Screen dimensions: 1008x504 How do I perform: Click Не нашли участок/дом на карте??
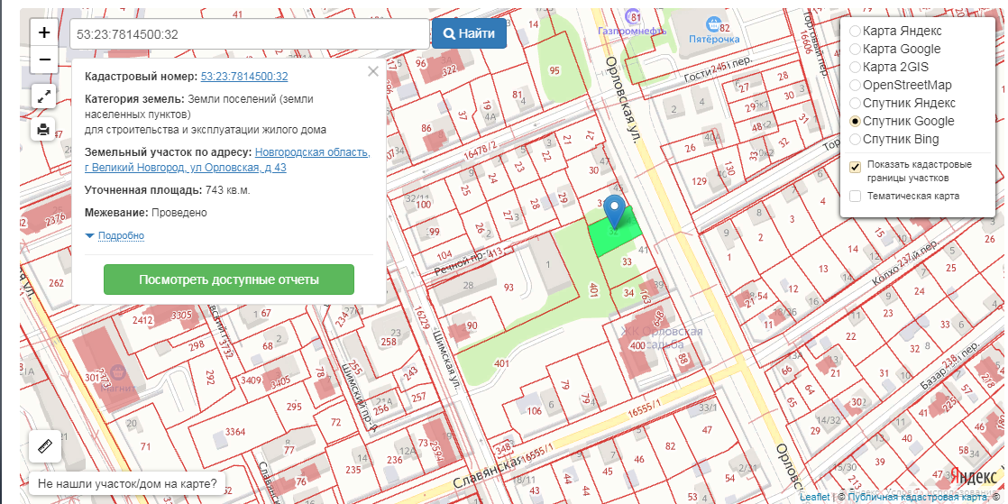[x=127, y=484]
